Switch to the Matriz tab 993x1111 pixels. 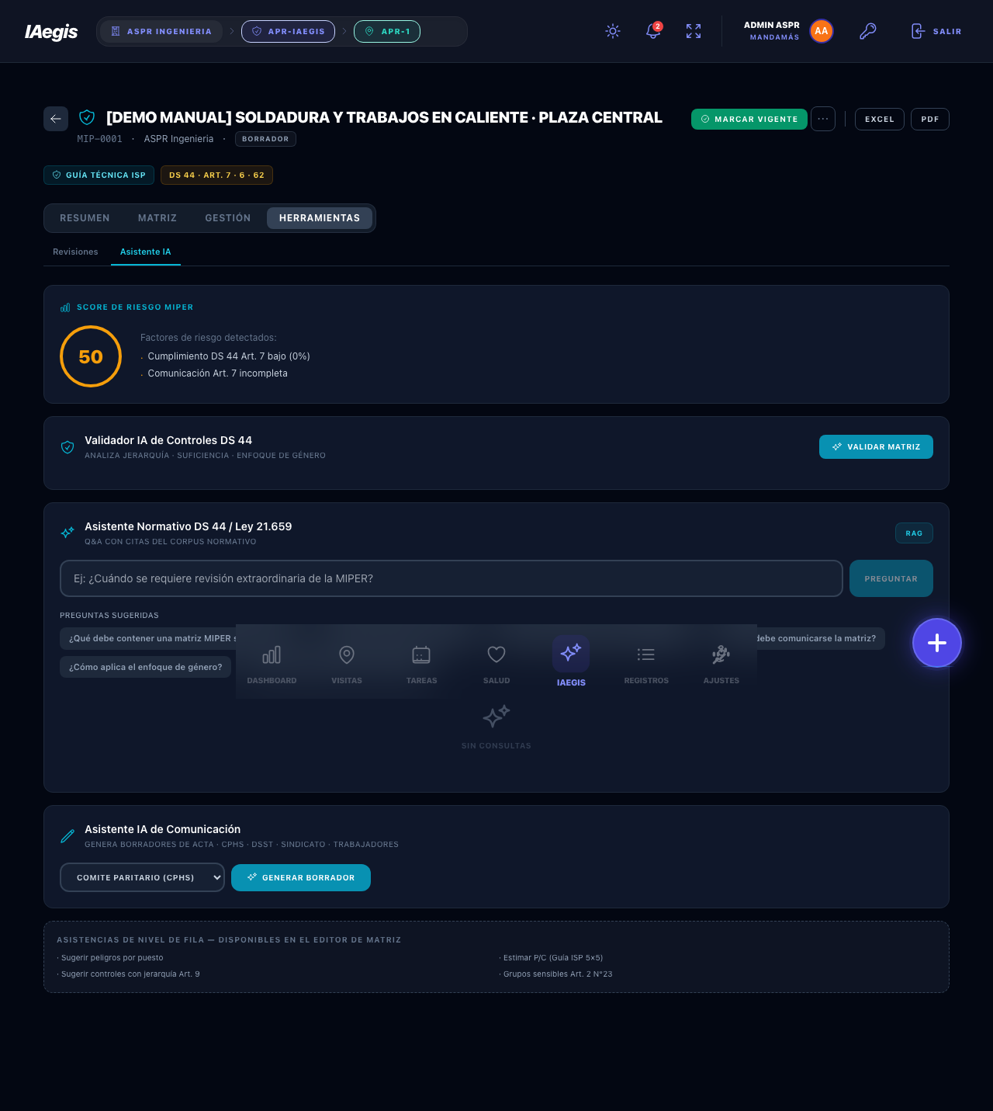[157, 218]
